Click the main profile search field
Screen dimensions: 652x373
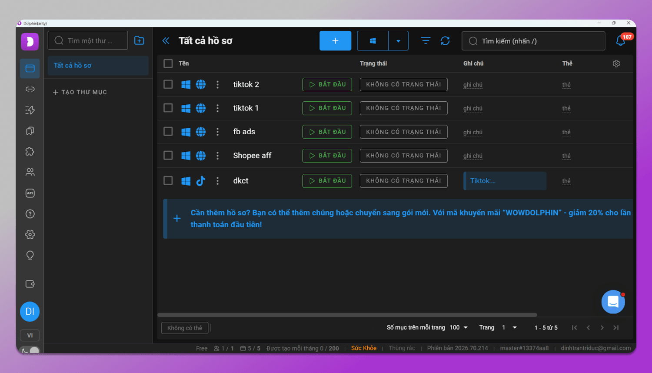click(x=533, y=41)
